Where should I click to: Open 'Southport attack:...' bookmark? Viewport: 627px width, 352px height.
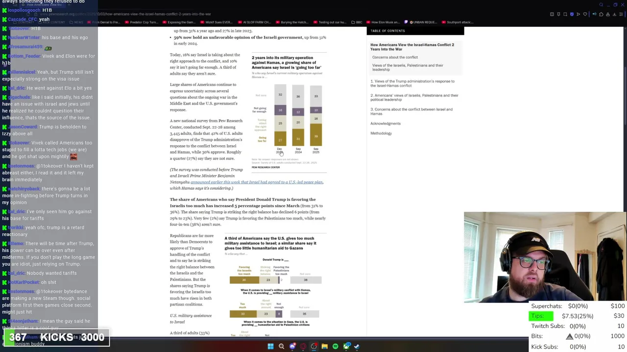[457, 22]
